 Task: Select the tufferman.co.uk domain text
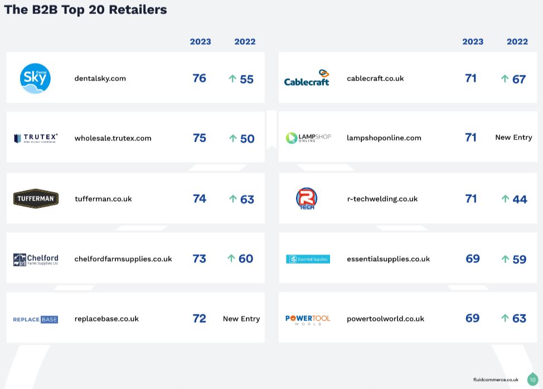click(x=103, y=199)
